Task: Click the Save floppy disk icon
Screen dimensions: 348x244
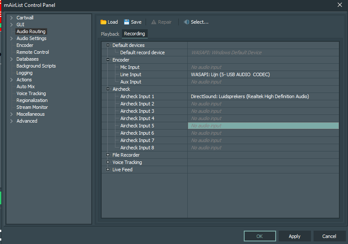Action: (127, 22)
